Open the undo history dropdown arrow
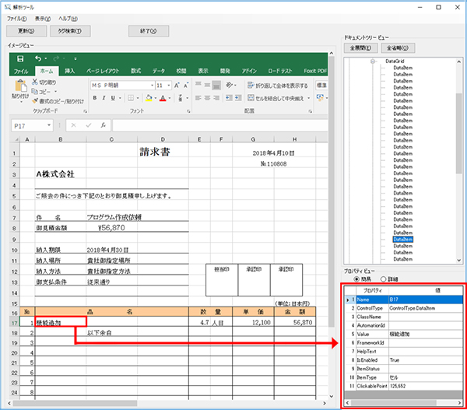The height and width of the screenshot is (410, 467). pos(46,58)
